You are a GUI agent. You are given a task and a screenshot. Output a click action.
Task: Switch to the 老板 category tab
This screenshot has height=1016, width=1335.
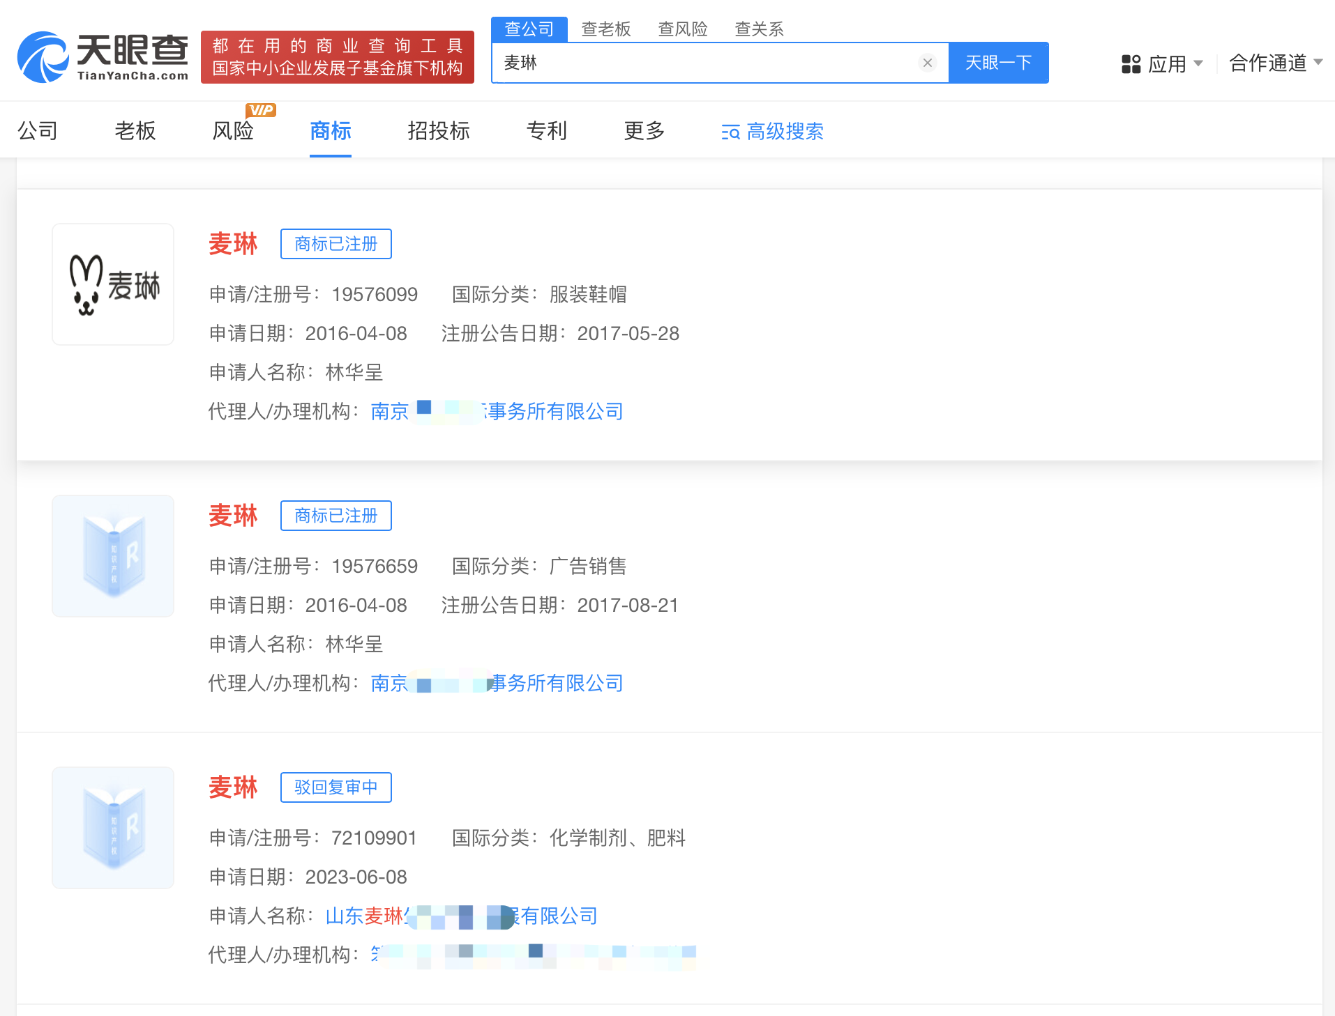point(135,130)
